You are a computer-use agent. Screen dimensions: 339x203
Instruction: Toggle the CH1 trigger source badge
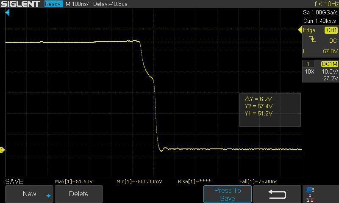click(331, 30)
